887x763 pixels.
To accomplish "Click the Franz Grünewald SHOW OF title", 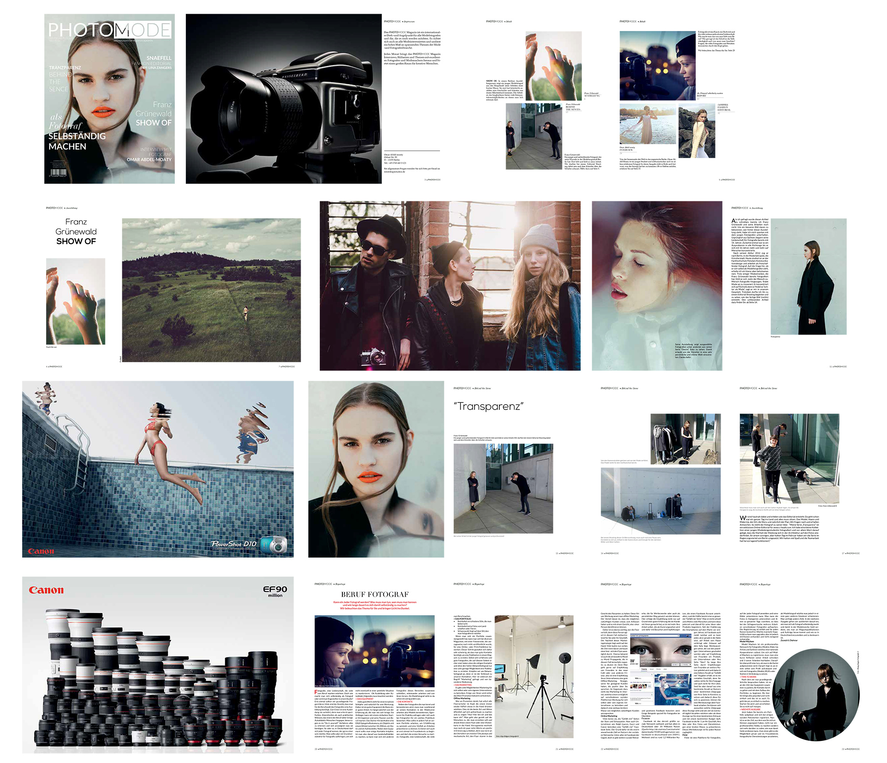I will pos(76,232).
